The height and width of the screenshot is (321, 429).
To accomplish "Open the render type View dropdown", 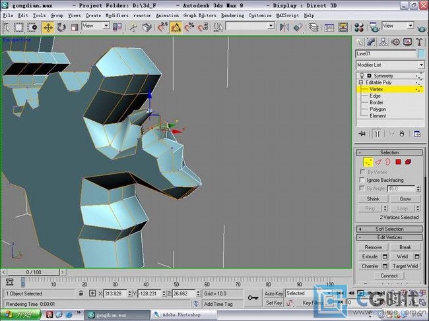I will click(411, 26).
